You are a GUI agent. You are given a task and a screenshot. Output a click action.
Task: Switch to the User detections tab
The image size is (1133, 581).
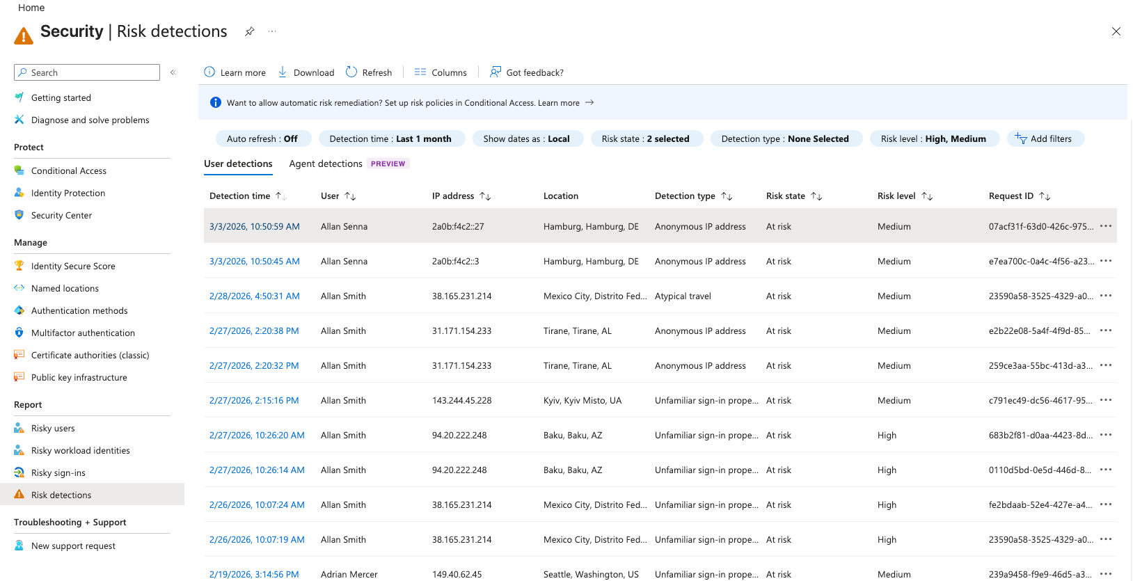(x=238, y=164)
